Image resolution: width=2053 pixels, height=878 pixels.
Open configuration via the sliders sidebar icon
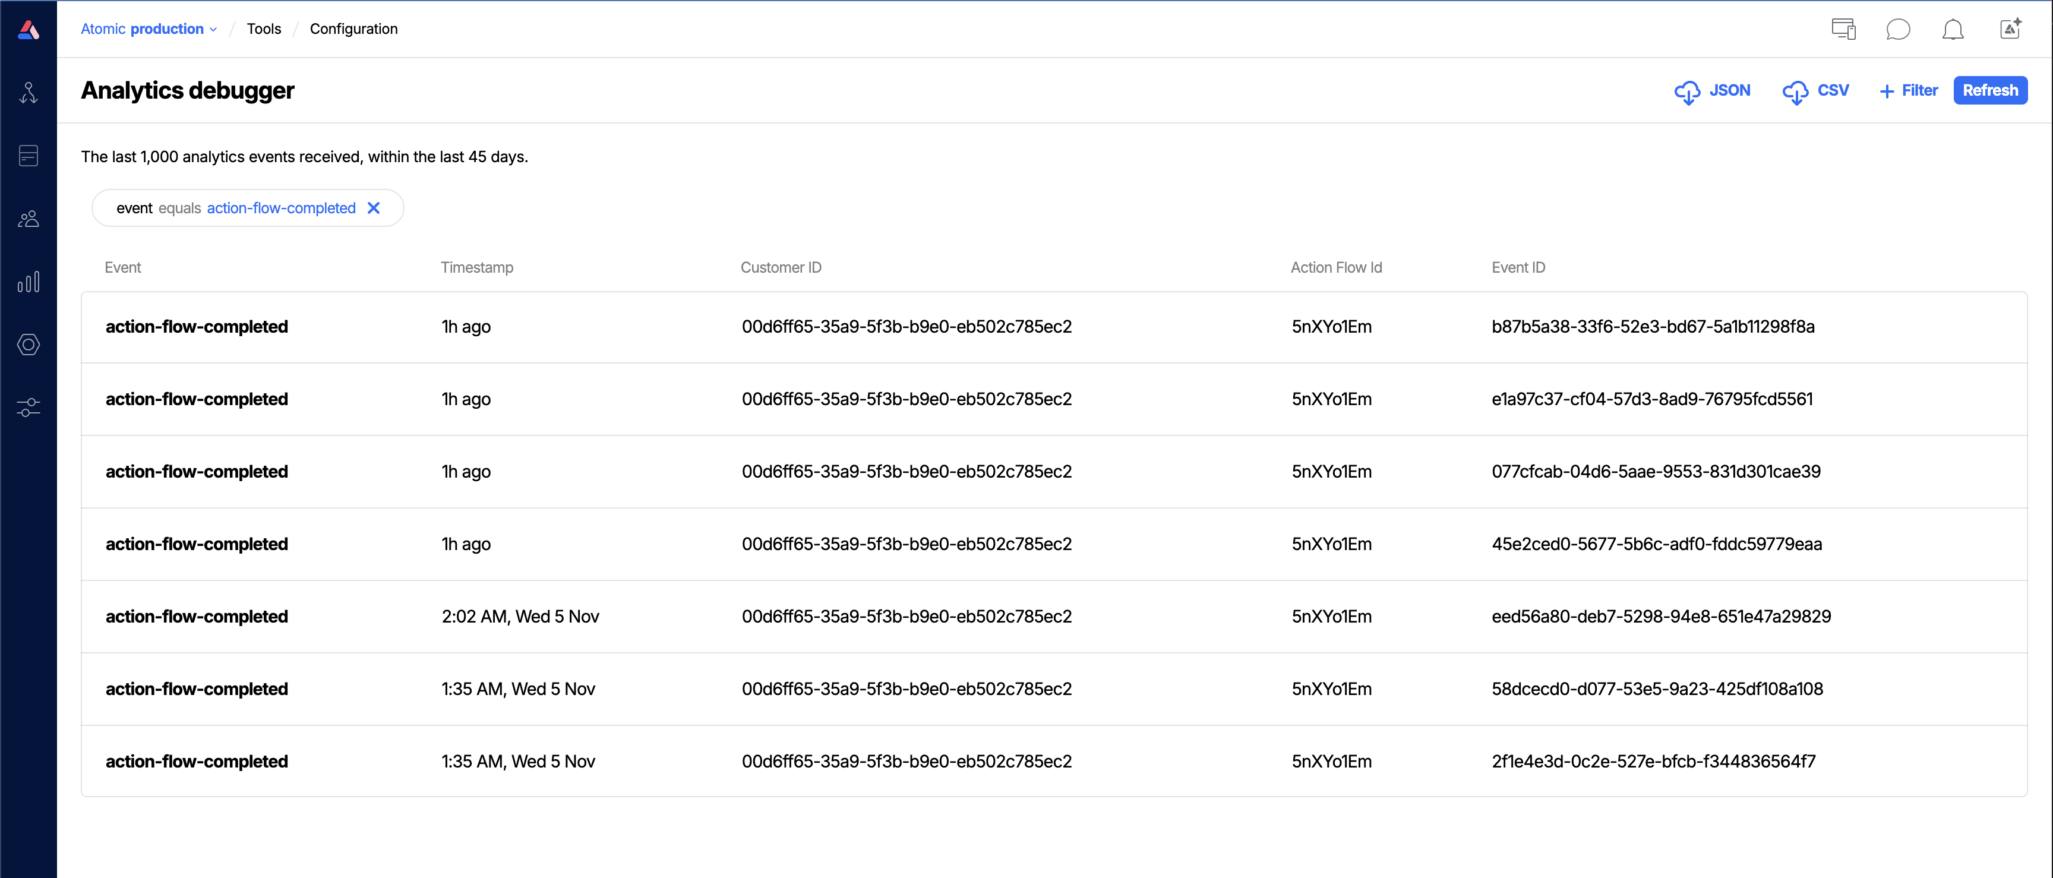[x=29, y=407]
